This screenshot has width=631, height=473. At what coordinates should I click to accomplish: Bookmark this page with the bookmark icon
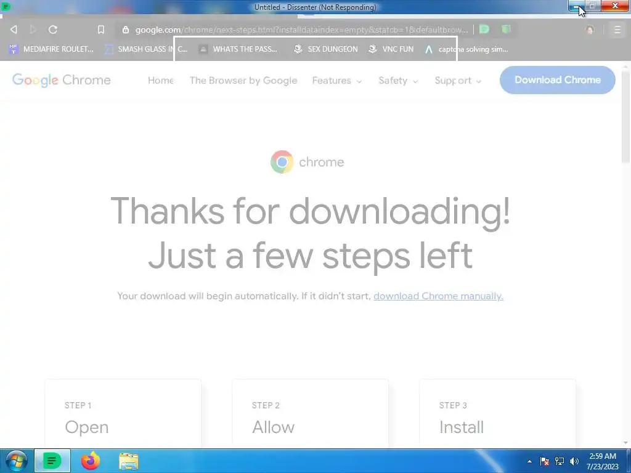101,30
